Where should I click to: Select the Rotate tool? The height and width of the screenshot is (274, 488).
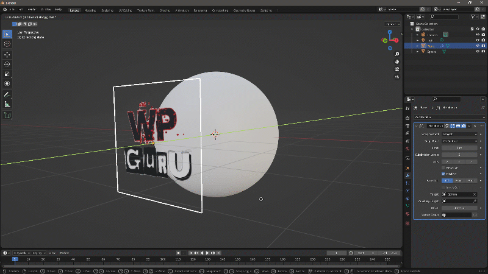pyautogui.click(x=7, y=65)
